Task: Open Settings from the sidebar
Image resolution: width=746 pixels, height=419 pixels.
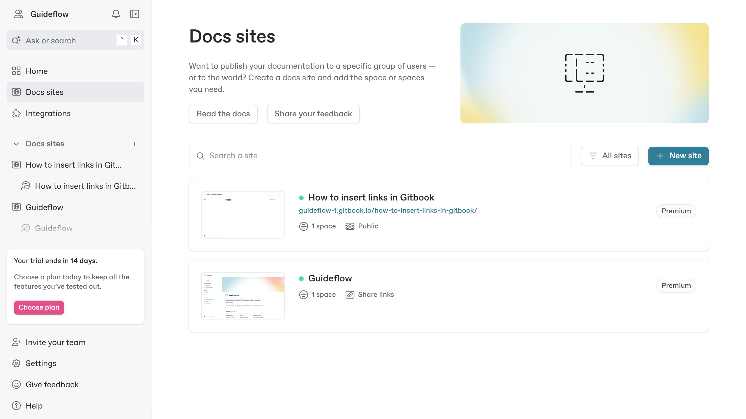Action: (x=75, y=363)
